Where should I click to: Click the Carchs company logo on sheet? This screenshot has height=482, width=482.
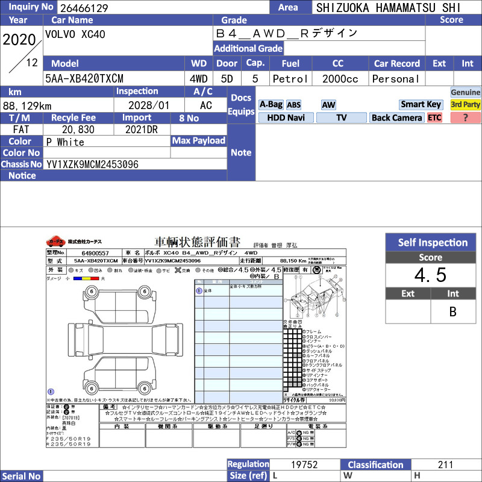(x=74, y=242)
